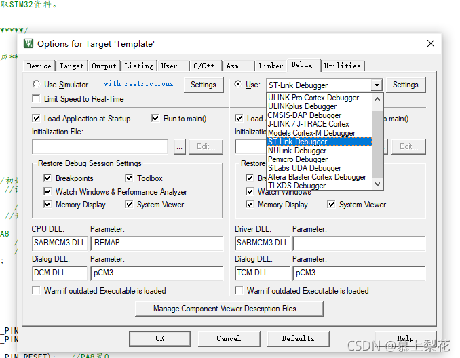Viewport: 460px width, 358px height.
Task: Select CMSIS-DAP Debugger from list
Action: [x=319, y=115]
